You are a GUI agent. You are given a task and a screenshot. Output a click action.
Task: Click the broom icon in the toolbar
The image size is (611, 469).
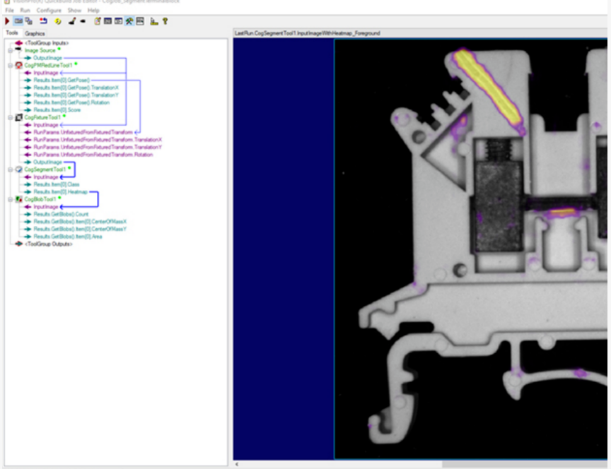click(x=71, y=22)
